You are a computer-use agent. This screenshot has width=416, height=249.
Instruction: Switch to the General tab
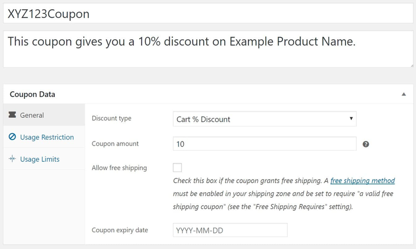[32, 115]
